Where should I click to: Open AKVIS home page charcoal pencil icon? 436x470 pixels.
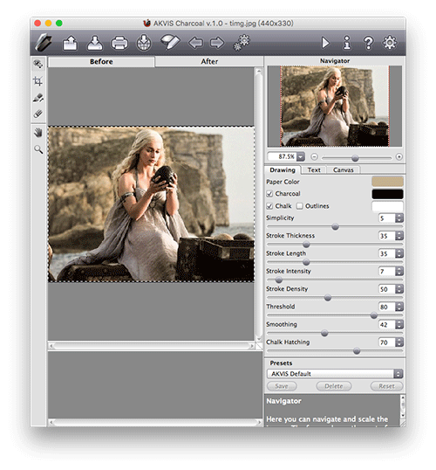[x=44, y=43]
